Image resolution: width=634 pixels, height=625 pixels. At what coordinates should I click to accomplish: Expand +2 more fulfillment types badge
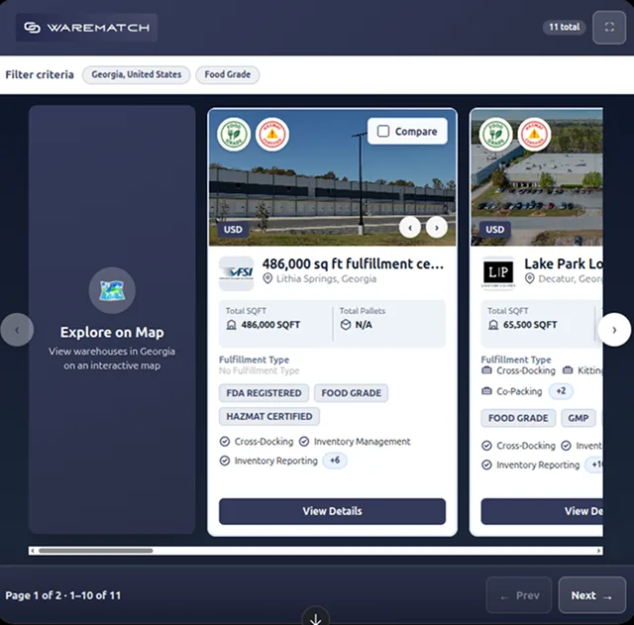point(561,391)
